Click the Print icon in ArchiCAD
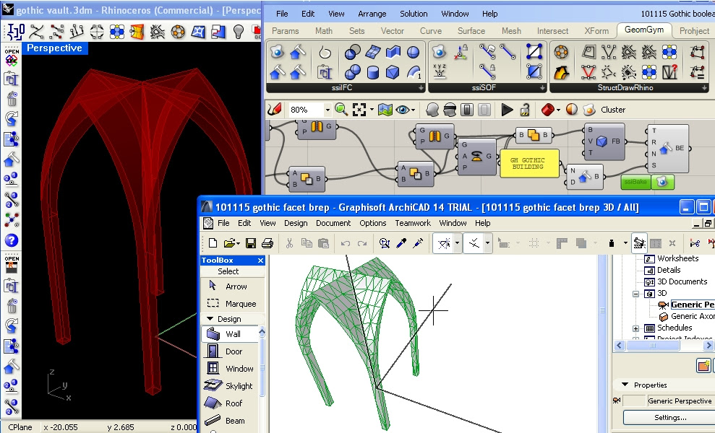This screenshot has width=715, height=433. coord(267,243)
